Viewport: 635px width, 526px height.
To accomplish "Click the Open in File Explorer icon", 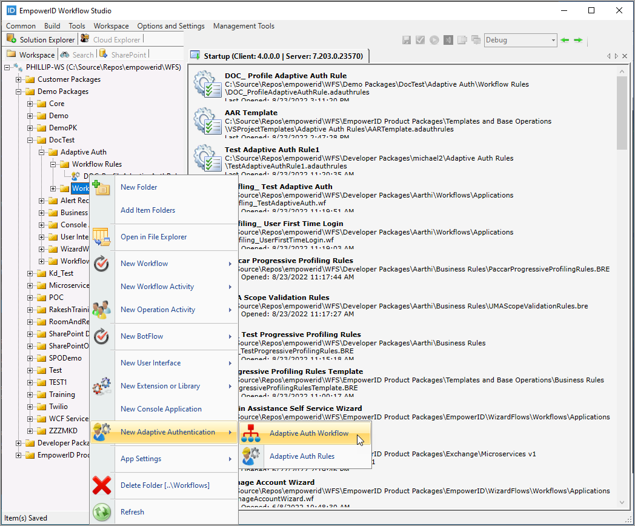I will (102, 237).
